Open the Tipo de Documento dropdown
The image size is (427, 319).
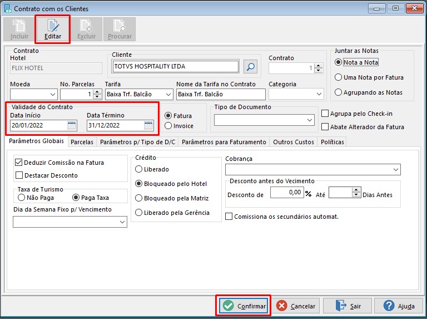tap(310, 120)
